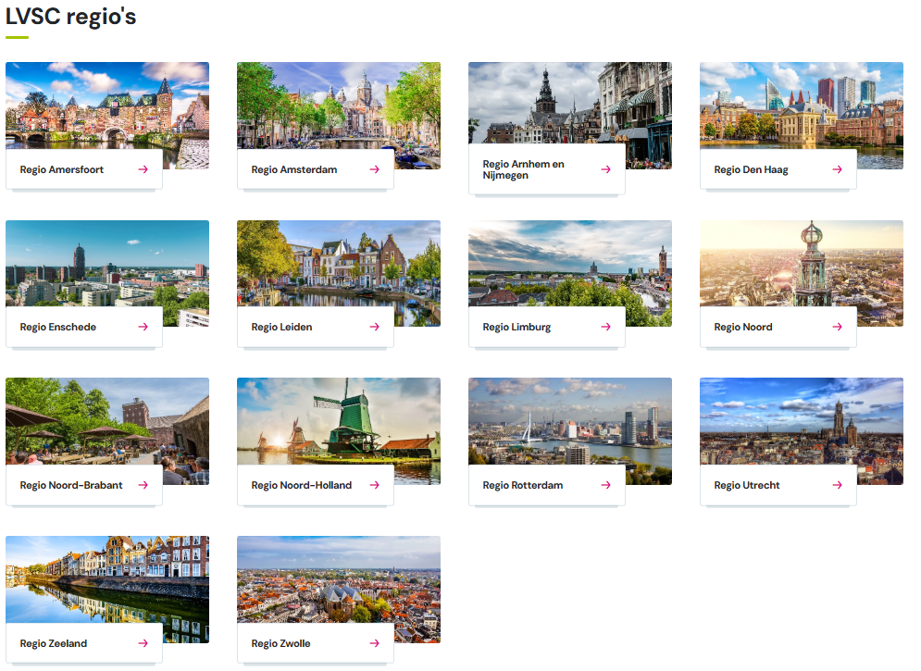Click the arrow icon next to Regio Utrecht
921x671 pixels.
838,485
